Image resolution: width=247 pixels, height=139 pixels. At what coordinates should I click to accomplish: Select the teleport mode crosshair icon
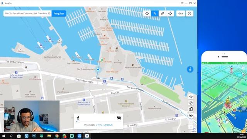pos(147,14)
